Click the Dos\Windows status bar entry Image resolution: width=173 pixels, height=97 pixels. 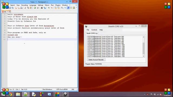[47, 89]
